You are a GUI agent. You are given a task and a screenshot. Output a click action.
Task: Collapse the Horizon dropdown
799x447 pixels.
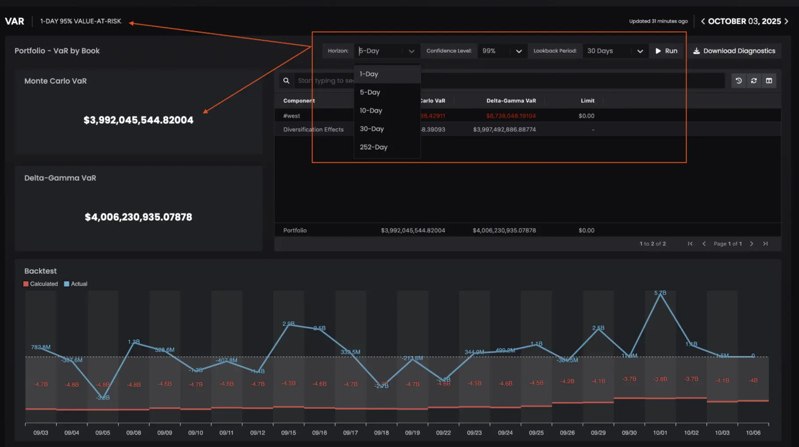point(411,51)
